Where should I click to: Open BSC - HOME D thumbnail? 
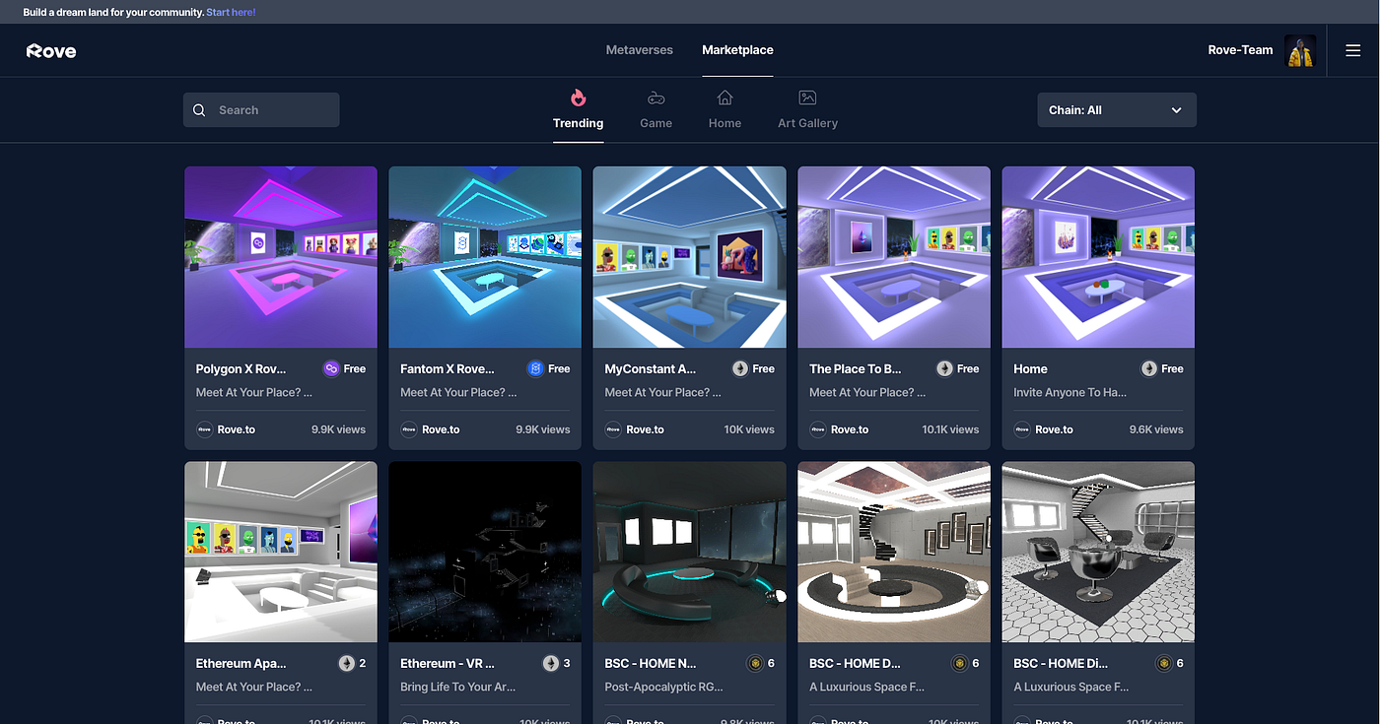click(x=894, y=552)
